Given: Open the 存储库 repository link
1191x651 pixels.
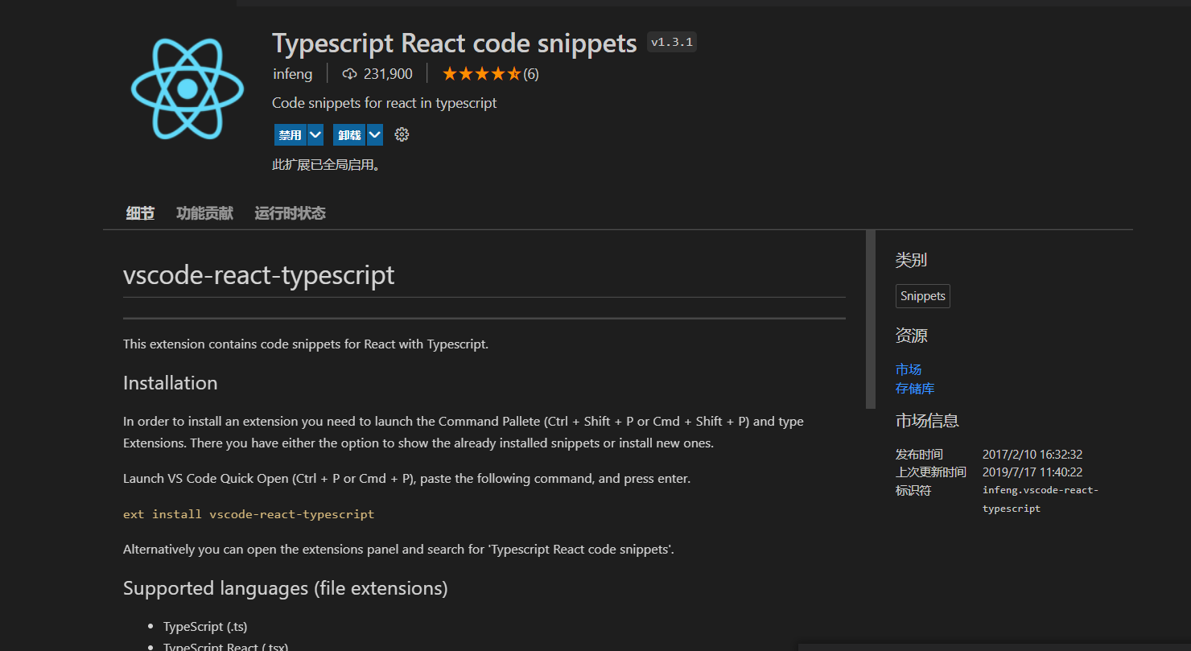Looking at the screenshot, I should pyautogui.click(x=915, y=389).
